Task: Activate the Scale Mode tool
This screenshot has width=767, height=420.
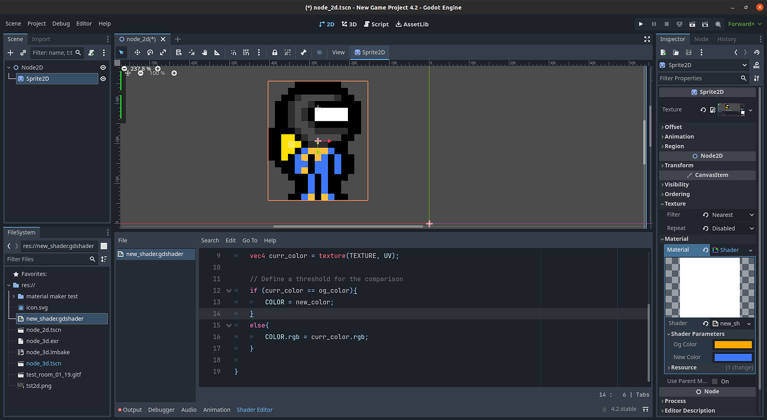Action: (163, 52)
